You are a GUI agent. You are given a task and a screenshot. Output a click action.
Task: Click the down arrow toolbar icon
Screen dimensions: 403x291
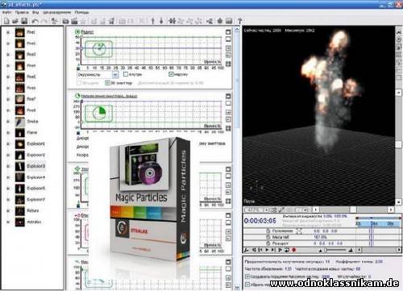tap(161, 21)
